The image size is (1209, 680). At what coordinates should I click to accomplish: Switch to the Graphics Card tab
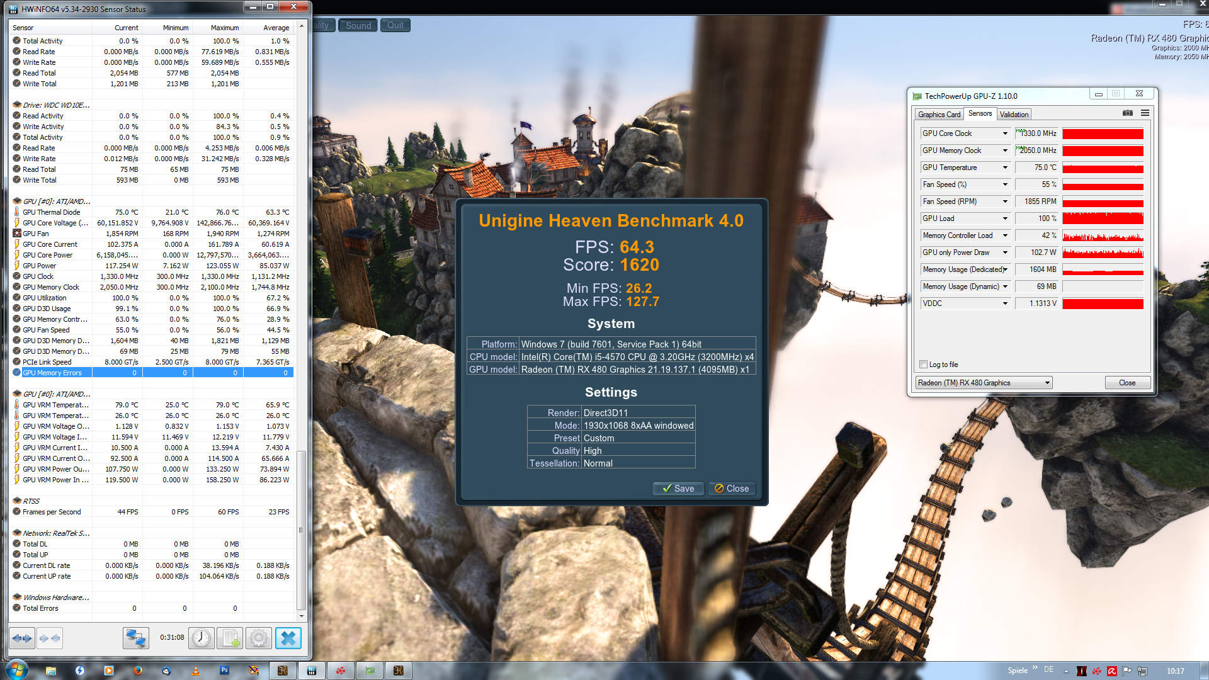[939, 115]
